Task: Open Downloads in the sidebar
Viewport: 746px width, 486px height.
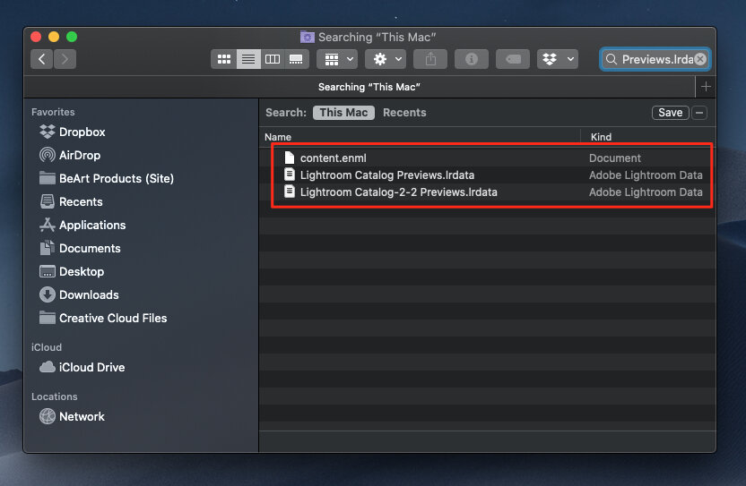Action: [79, 294]
